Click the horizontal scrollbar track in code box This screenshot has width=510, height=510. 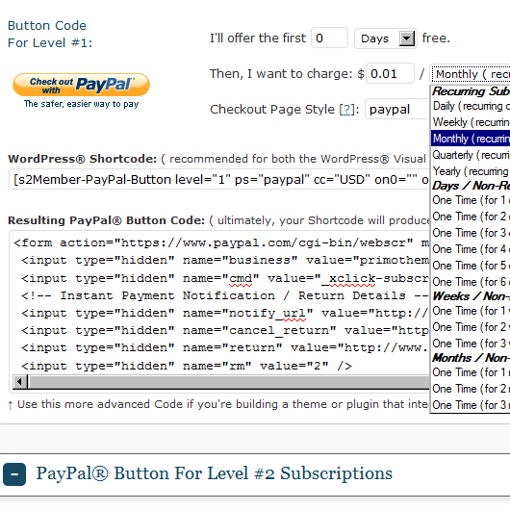click(229, 381)
